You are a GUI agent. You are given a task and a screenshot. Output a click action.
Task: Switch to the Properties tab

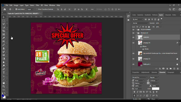coord(136,72)
